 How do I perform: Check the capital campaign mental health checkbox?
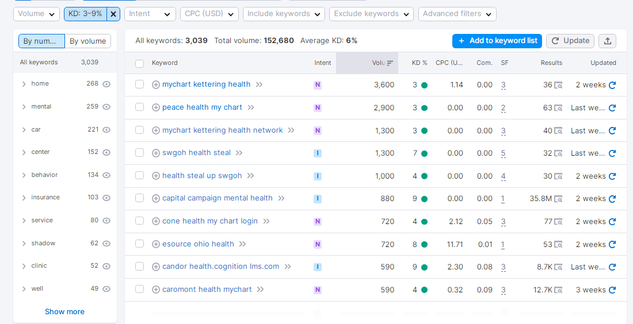pos(139,198)
